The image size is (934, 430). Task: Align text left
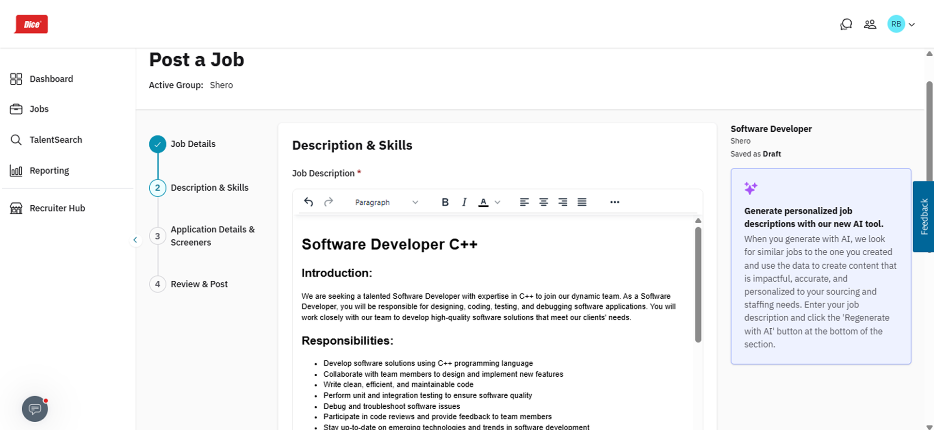[x=524, y=202]
